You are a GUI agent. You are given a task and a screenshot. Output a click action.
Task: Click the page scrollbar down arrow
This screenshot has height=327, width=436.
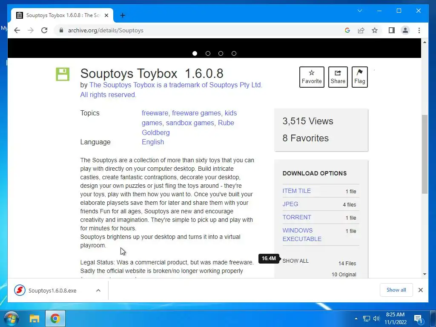[425, 274]
